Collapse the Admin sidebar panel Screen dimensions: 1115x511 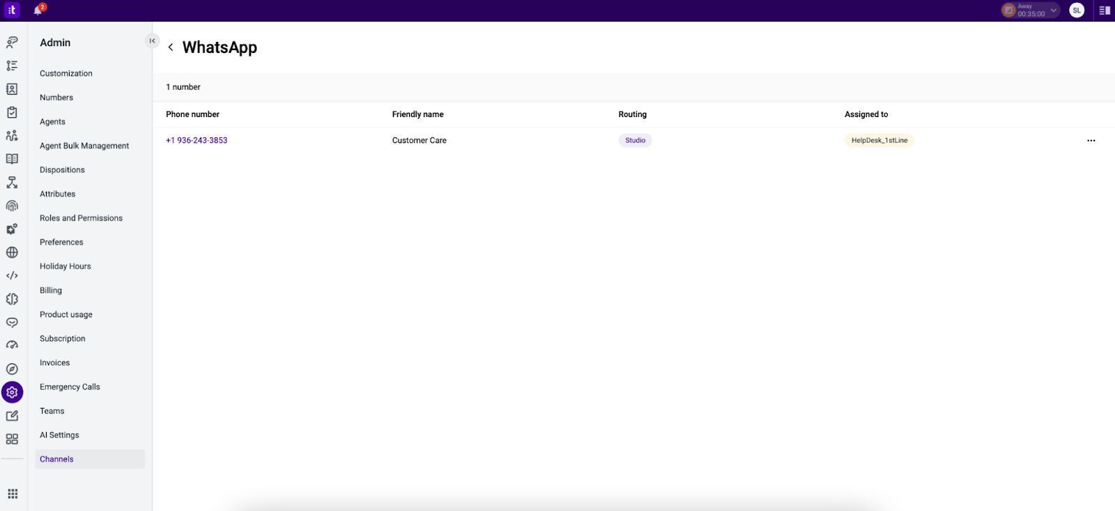tap(152, 41)
